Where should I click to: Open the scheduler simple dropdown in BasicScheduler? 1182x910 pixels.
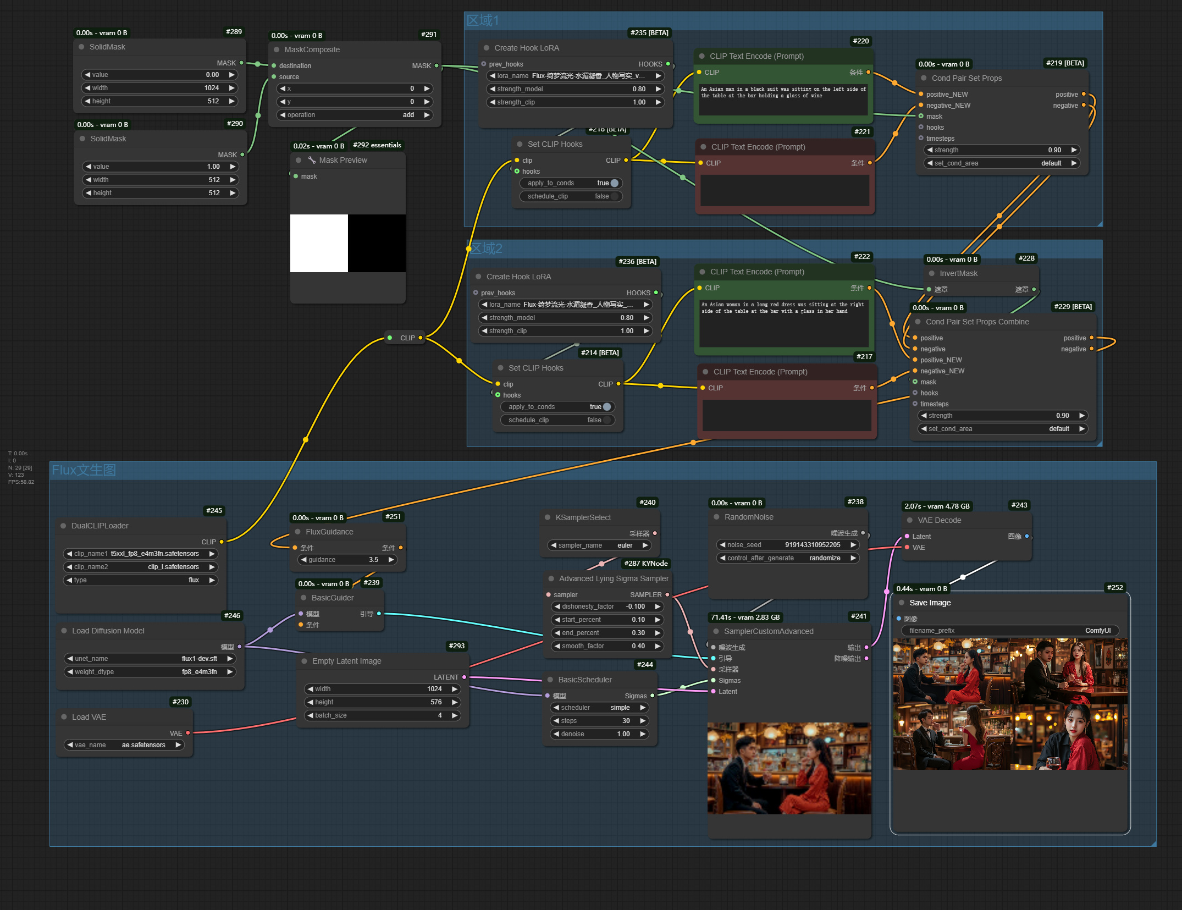coord(599,708)
